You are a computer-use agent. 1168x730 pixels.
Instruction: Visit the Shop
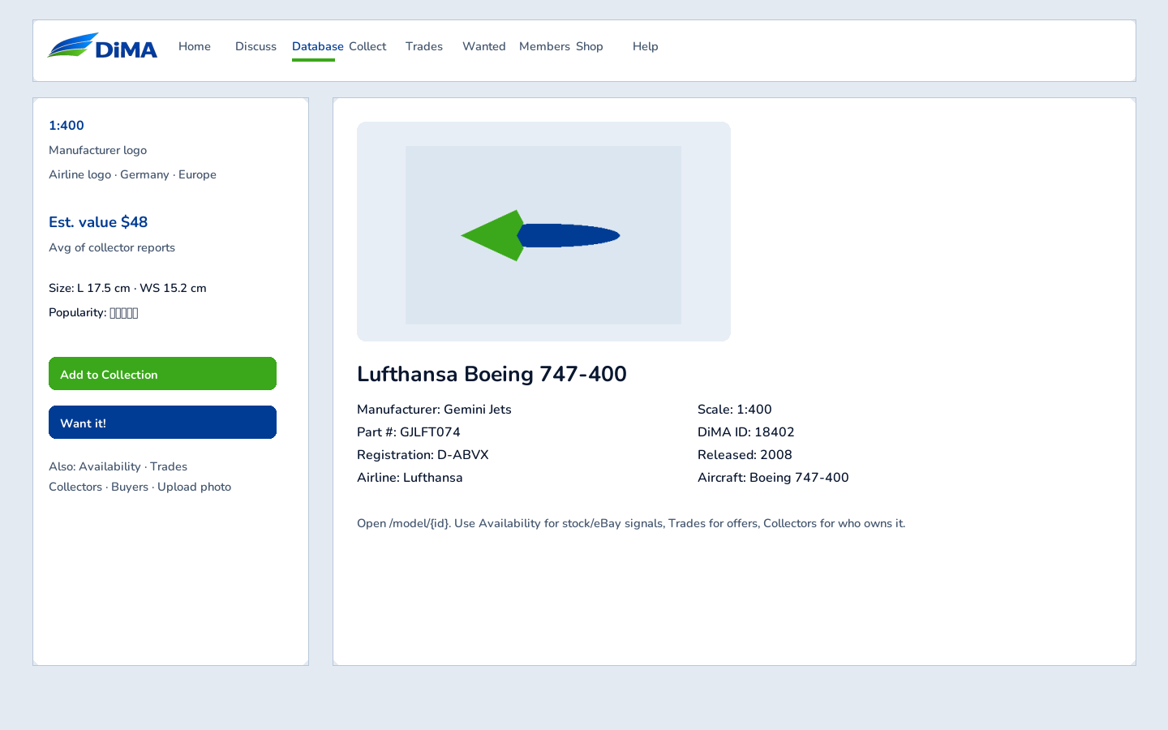click(x=590, y=46)
